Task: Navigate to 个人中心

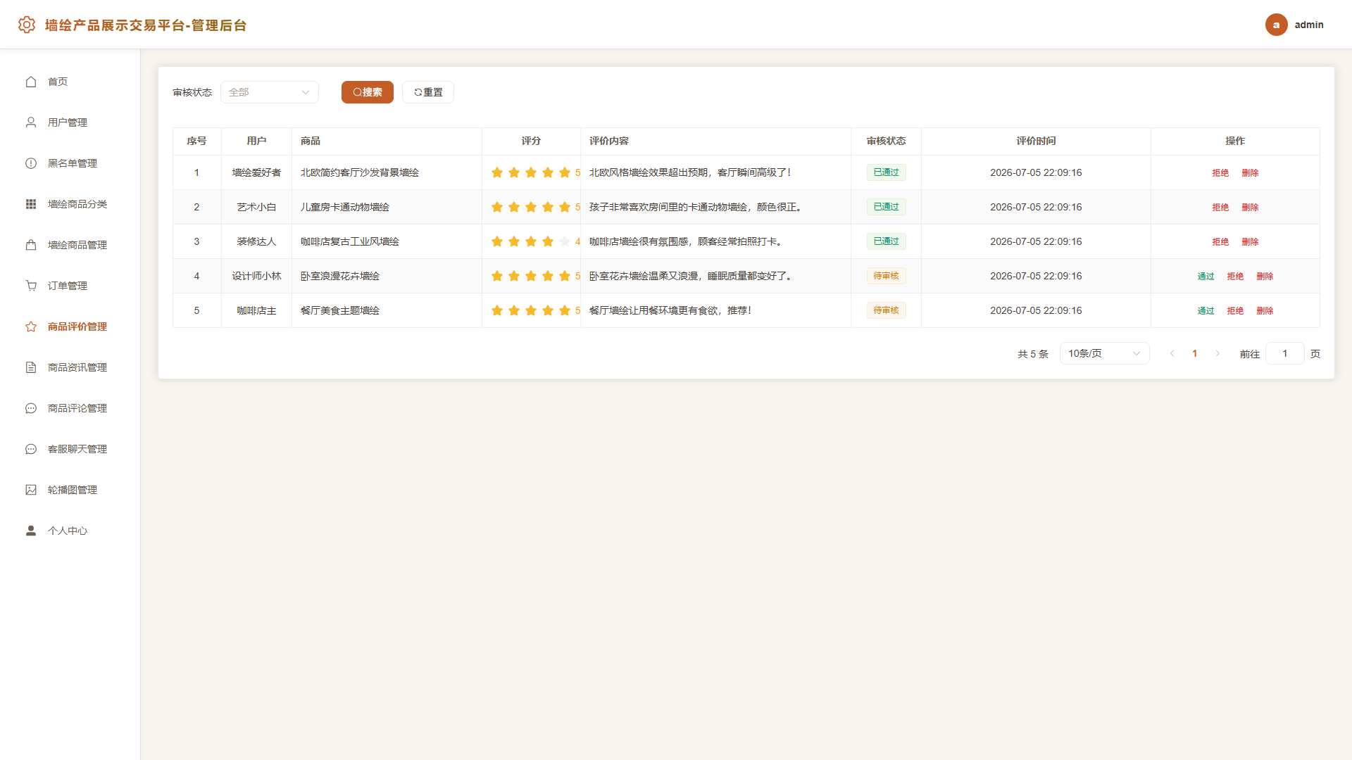Action: [70, 531]
